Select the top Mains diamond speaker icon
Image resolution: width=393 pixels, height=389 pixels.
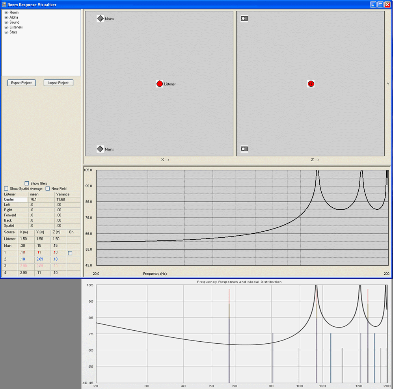[101, 18]
